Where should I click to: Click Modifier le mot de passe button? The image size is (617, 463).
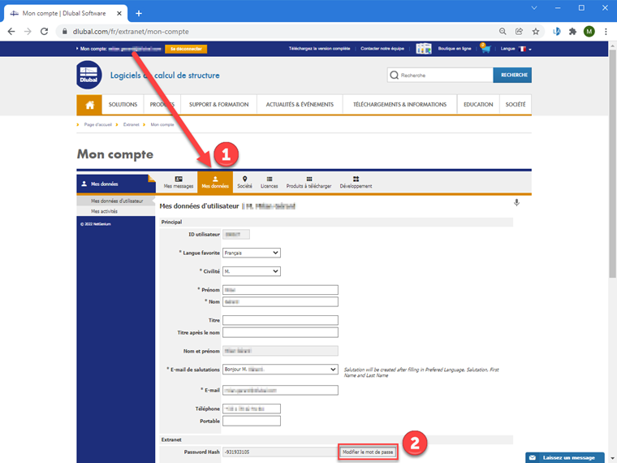tap(368, 452)
